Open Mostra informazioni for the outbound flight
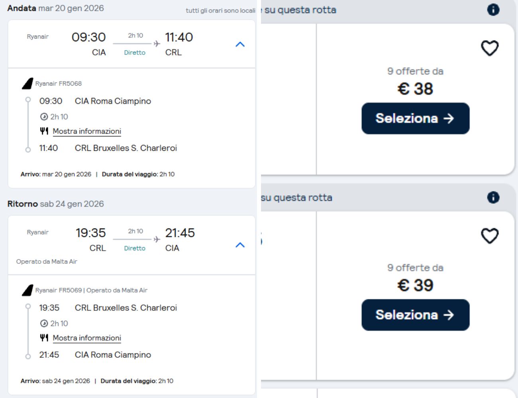Screen dimensions: 518x398 coord(87,131)
